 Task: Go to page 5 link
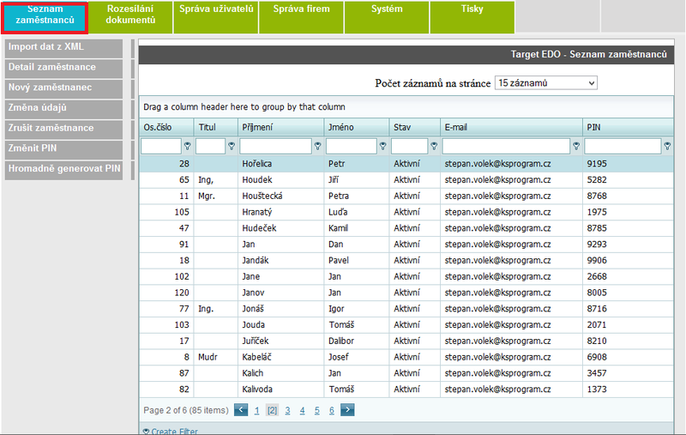[316, 410]
